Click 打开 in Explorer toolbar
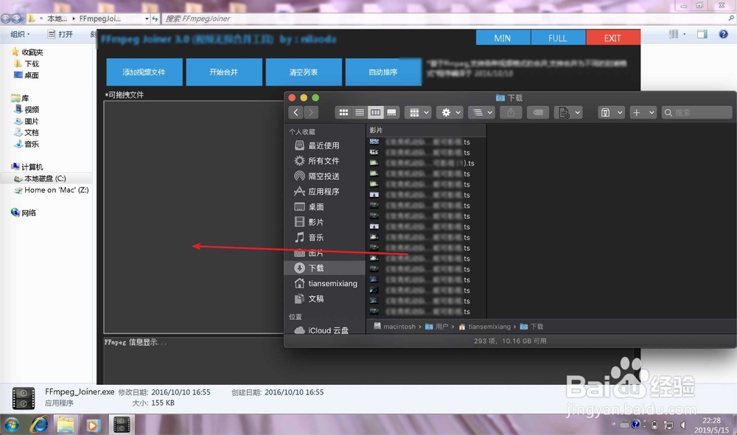The height and width of the screenshot is (435, 737). coord(60,35)
